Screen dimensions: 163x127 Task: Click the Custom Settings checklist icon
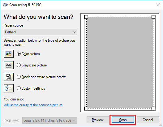[9, 88]
